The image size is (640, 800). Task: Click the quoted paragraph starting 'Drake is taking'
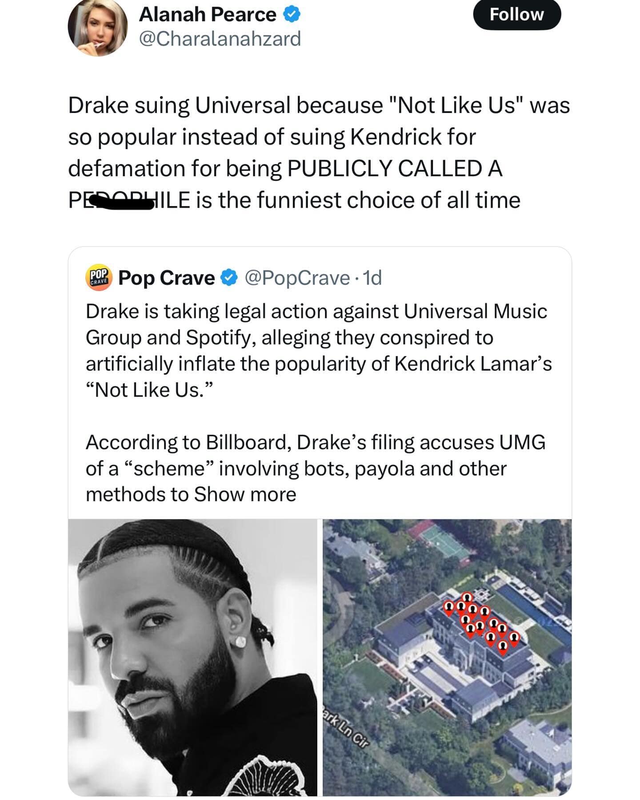[x=318, y=350]
